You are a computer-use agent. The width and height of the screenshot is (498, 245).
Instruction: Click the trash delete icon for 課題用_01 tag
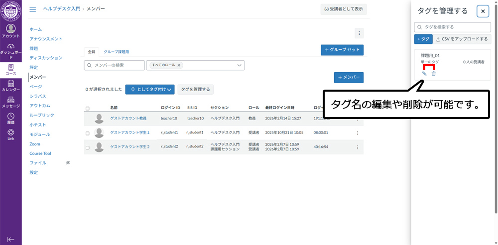click(x=433, y=74)
